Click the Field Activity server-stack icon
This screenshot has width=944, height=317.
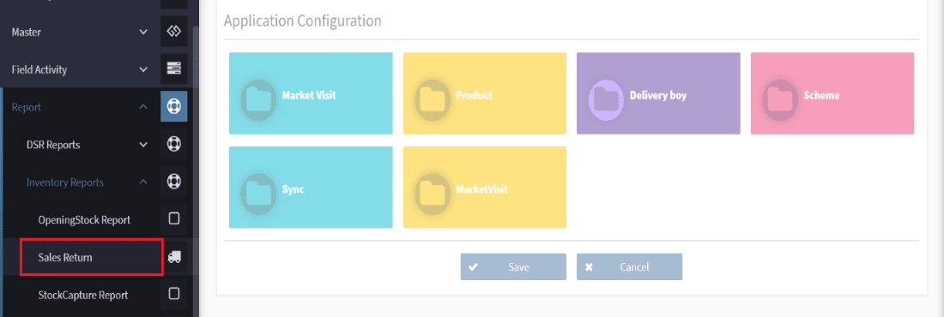(174, 69)
